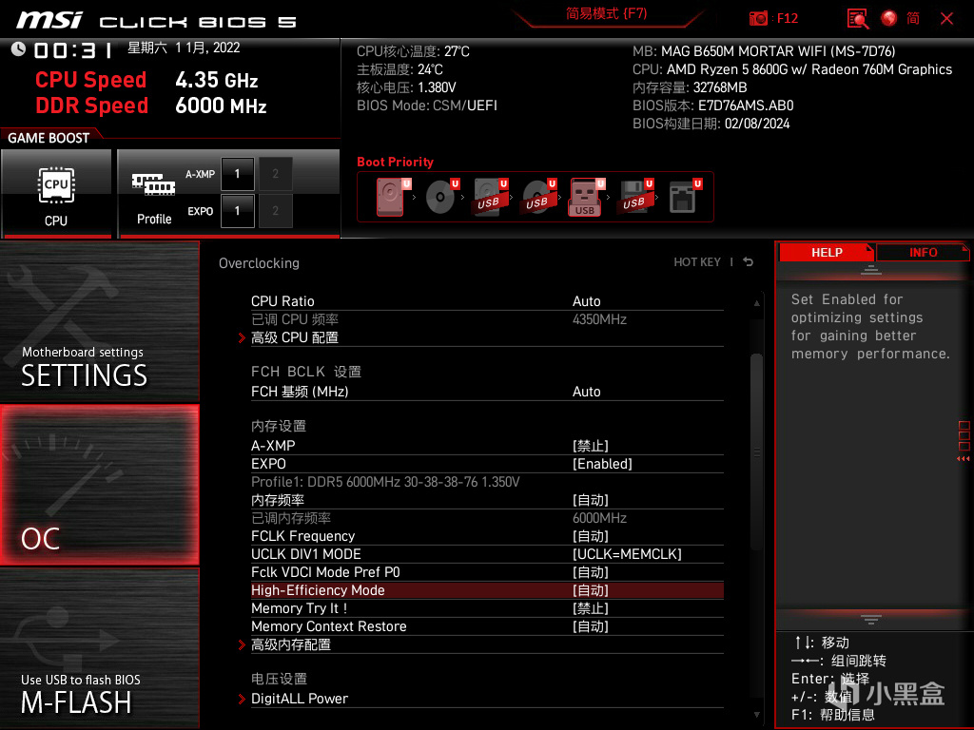Click the 简 language label
Screen dimensions: 974x730
pyautogui.click(x=912, y=19)
